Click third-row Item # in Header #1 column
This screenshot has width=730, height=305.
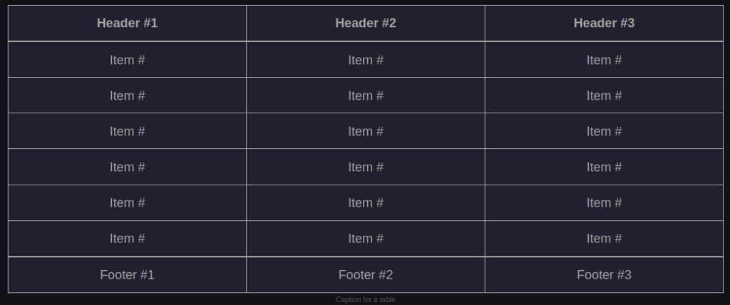(127, 131)
